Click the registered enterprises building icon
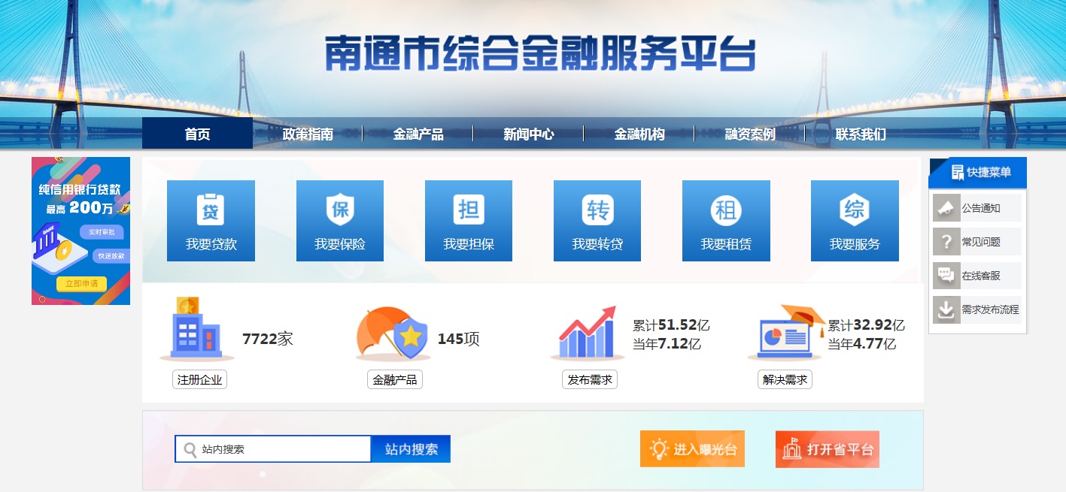The image size is (1066, 492). [198, 330]
